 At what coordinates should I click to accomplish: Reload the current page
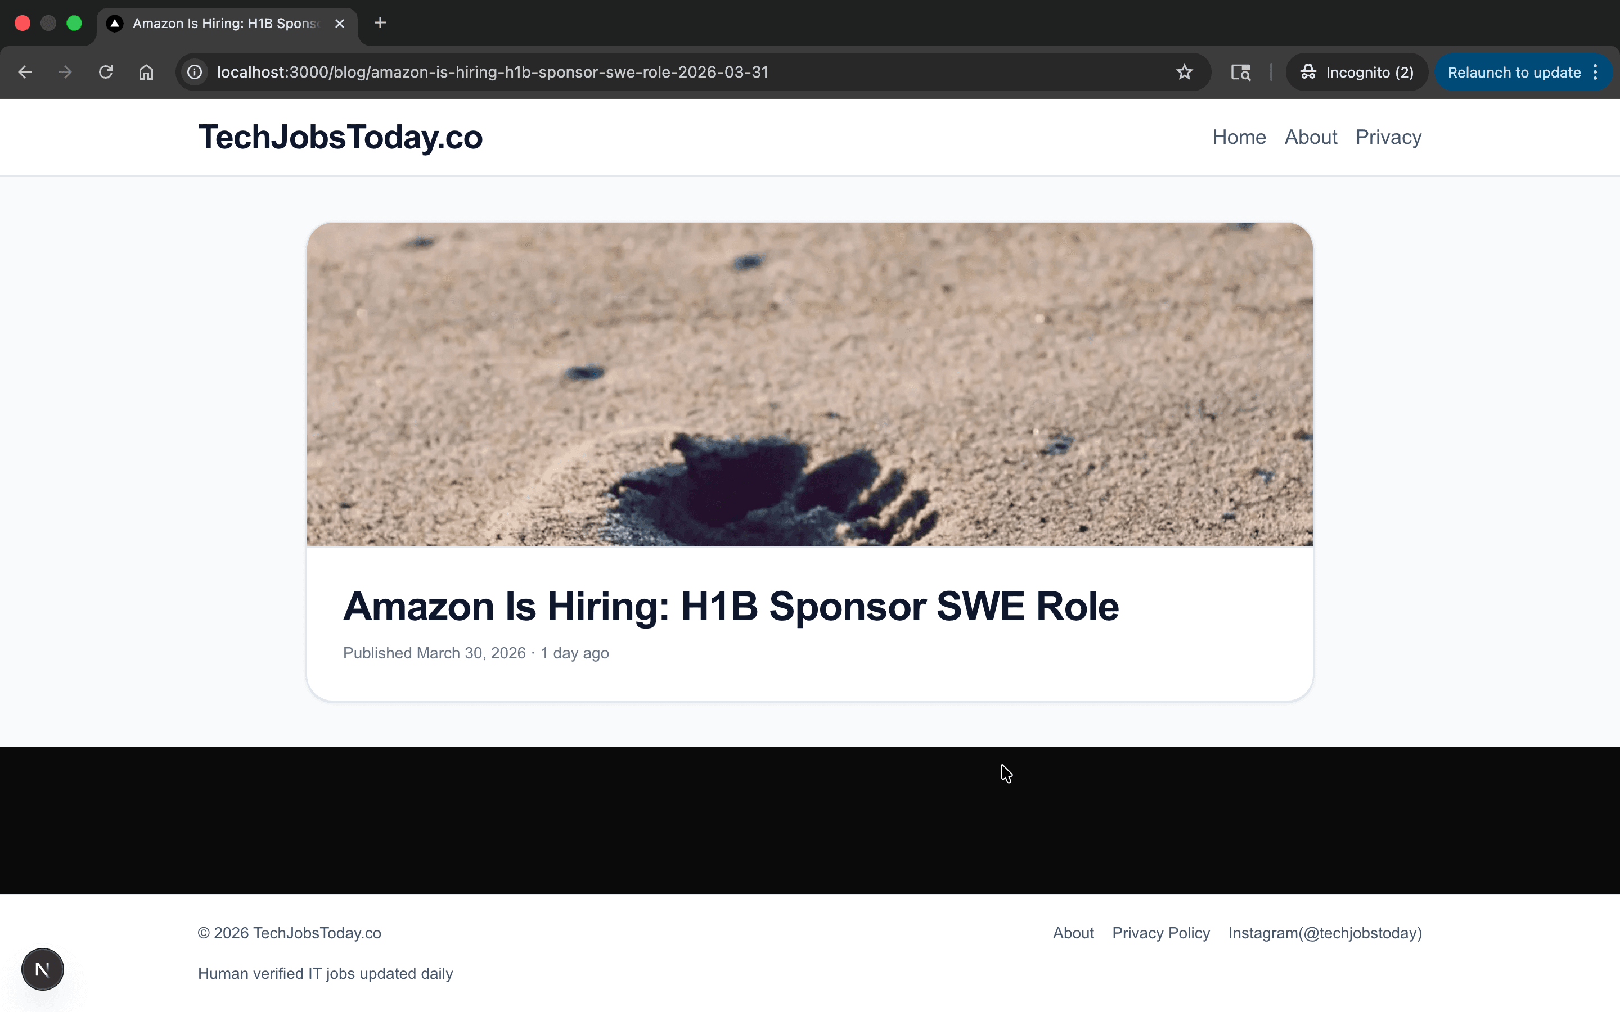click(106, 73)
